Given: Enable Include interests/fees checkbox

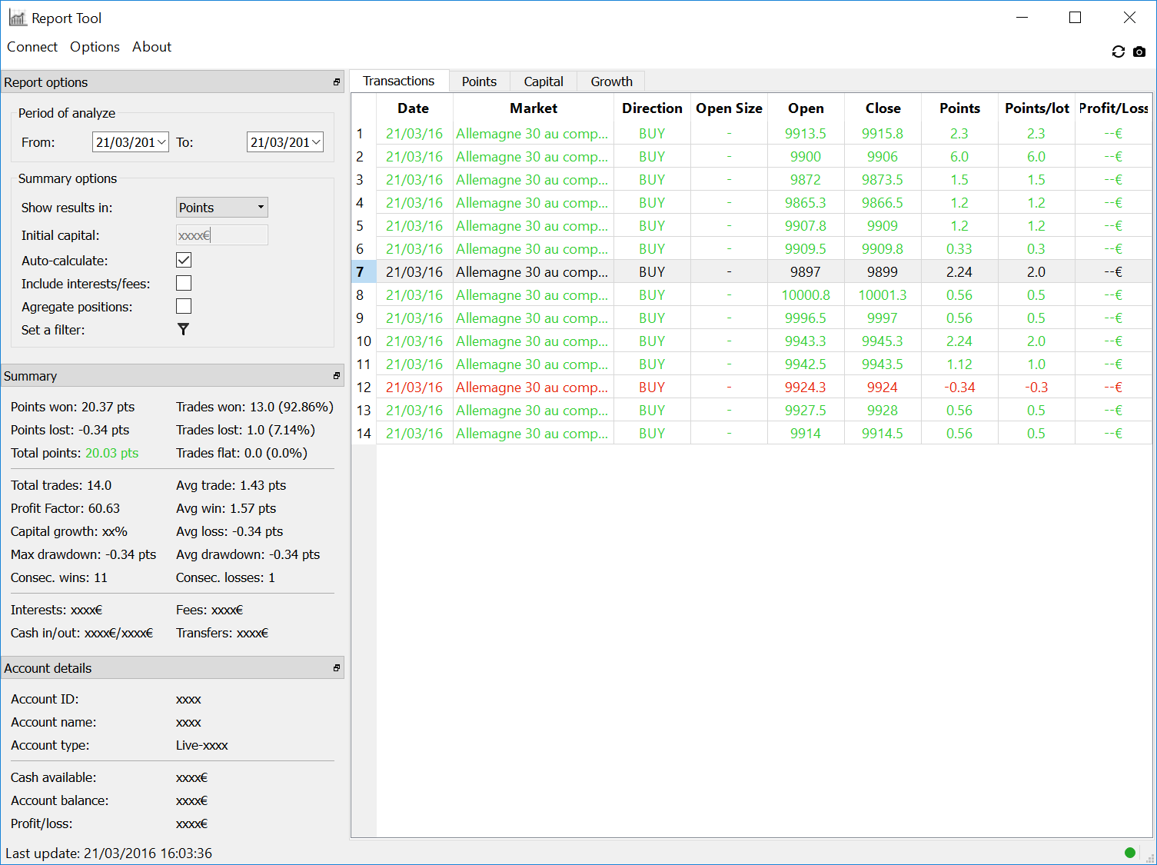Looking at the screenshot, I should point(184,283).
